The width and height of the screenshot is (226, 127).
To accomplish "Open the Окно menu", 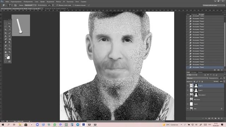I will pos(77,1).
